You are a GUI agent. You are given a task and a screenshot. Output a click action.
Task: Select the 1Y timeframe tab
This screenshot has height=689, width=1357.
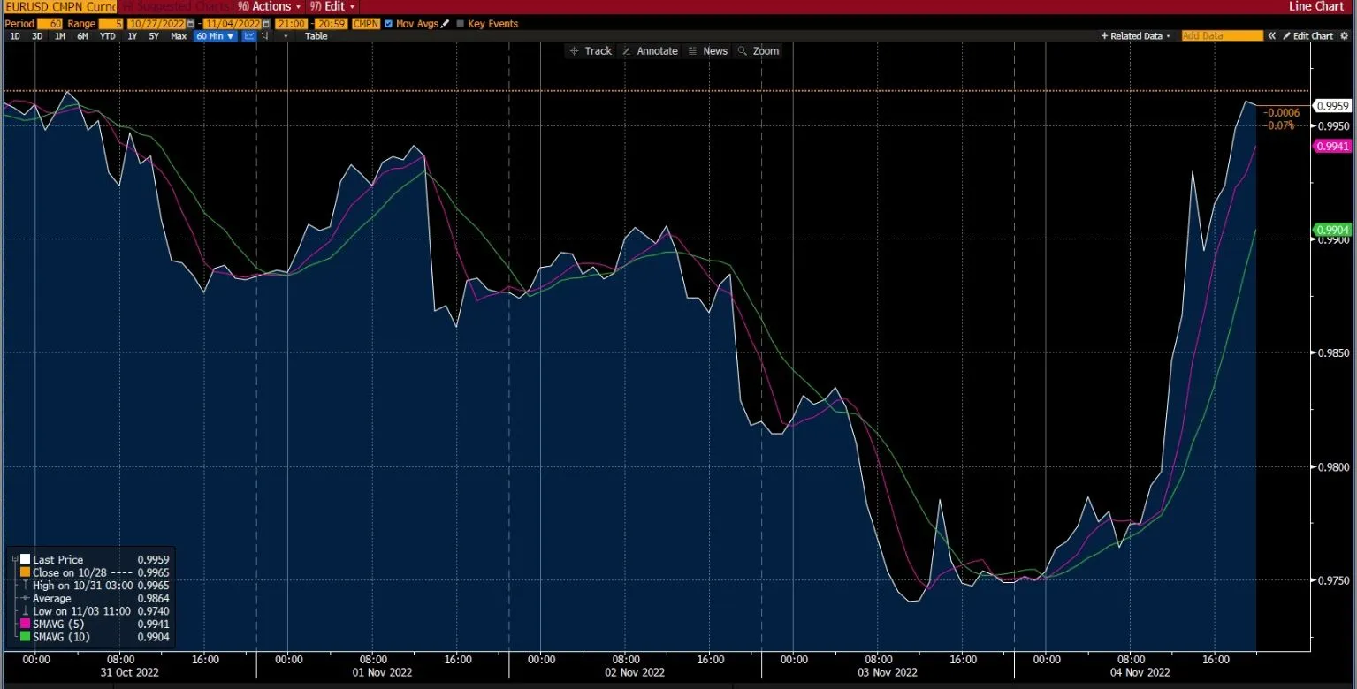point(133,35)
